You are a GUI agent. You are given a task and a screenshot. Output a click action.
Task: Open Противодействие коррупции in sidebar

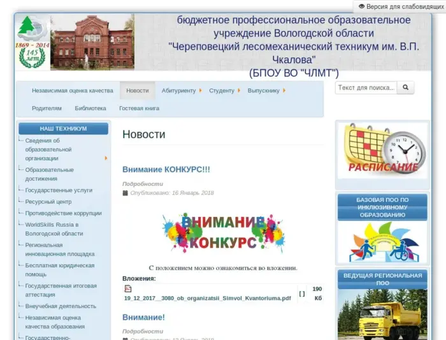[x=64, y=213]
